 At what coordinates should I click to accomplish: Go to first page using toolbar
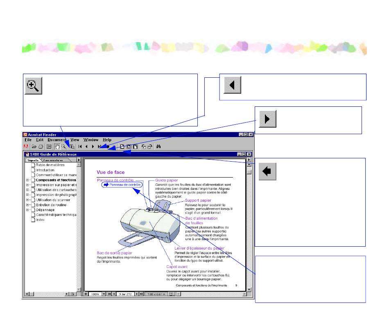[80, 146]
